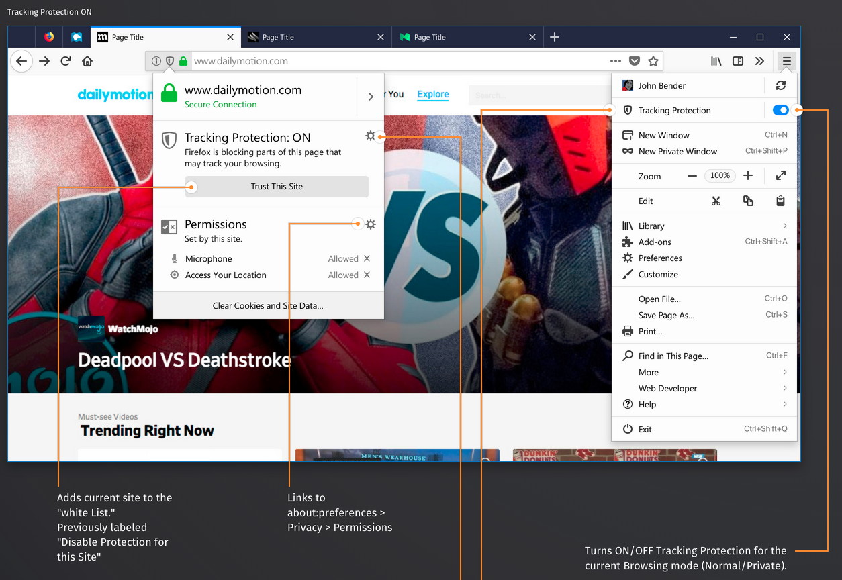Click the Reload page icon
Screen dimensions: 842x580
tap(66, 61)
